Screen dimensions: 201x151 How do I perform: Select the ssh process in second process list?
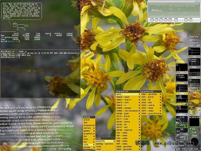tap(151, 102)
